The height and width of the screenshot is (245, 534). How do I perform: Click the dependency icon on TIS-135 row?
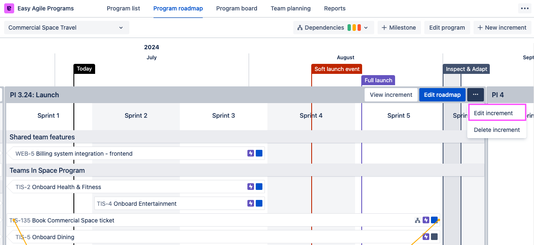point(417,220)
